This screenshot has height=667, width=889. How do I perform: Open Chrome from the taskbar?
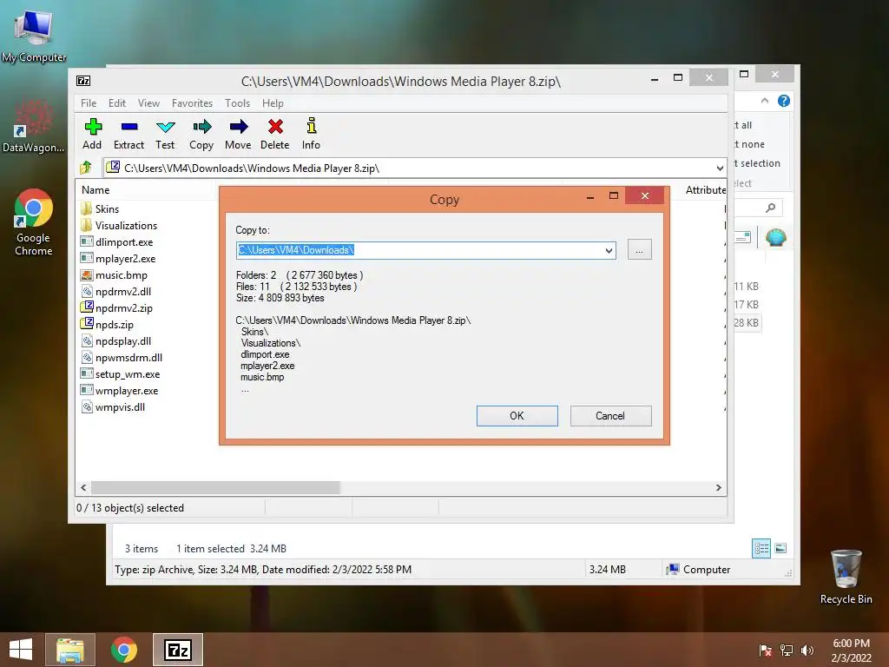[123, 650]
